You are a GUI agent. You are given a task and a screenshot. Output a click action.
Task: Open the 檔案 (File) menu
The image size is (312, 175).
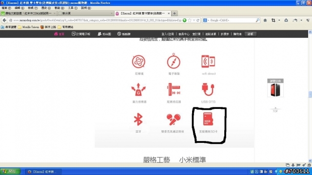[x=6, y=8]
